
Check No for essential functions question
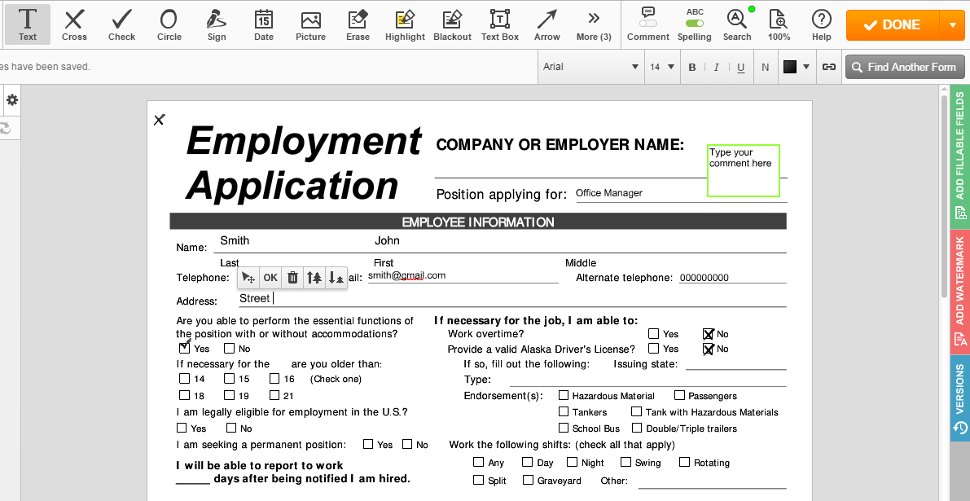click(229, 348)
